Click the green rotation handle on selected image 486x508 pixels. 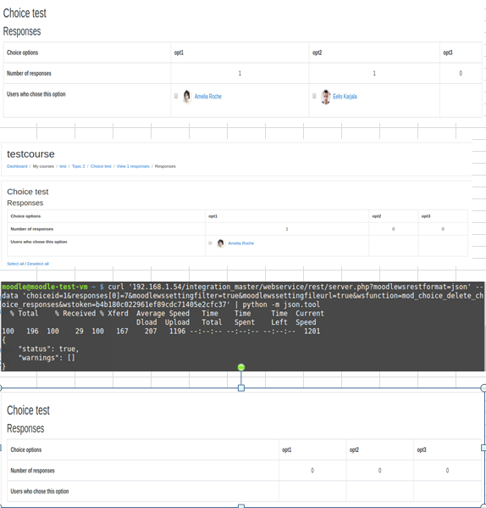241,367
